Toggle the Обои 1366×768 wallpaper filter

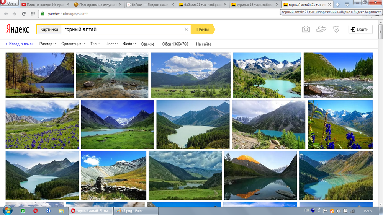tap(175, 44)
